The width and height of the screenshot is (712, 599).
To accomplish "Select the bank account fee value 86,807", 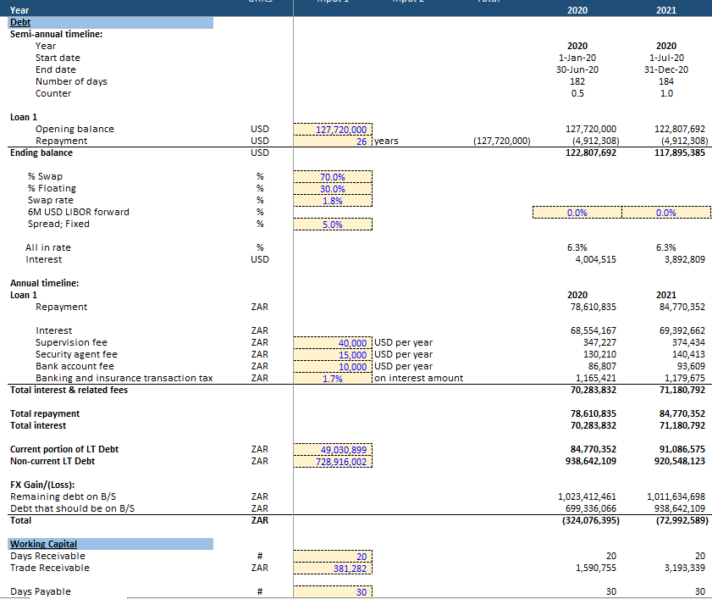I will [602, 366].
